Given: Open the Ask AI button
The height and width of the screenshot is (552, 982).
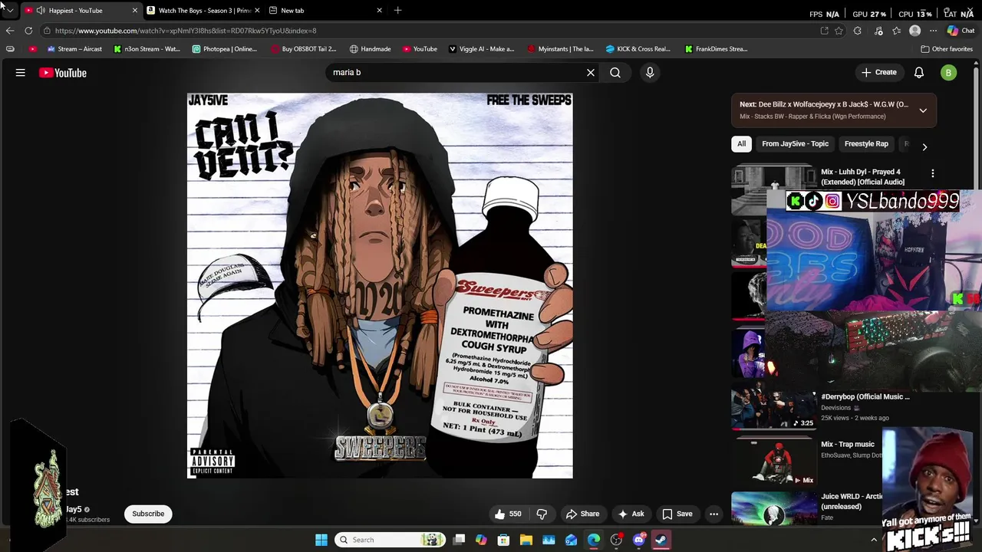Looking at the screenshot, I should [631, 514].
